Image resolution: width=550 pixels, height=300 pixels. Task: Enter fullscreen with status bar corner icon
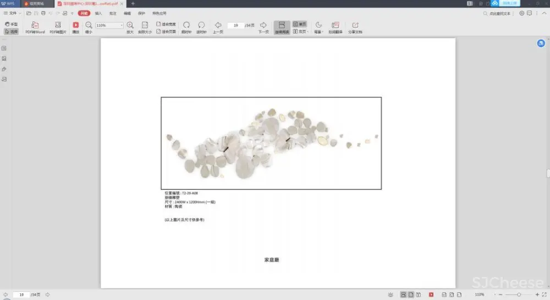click(x=544, y=295)
